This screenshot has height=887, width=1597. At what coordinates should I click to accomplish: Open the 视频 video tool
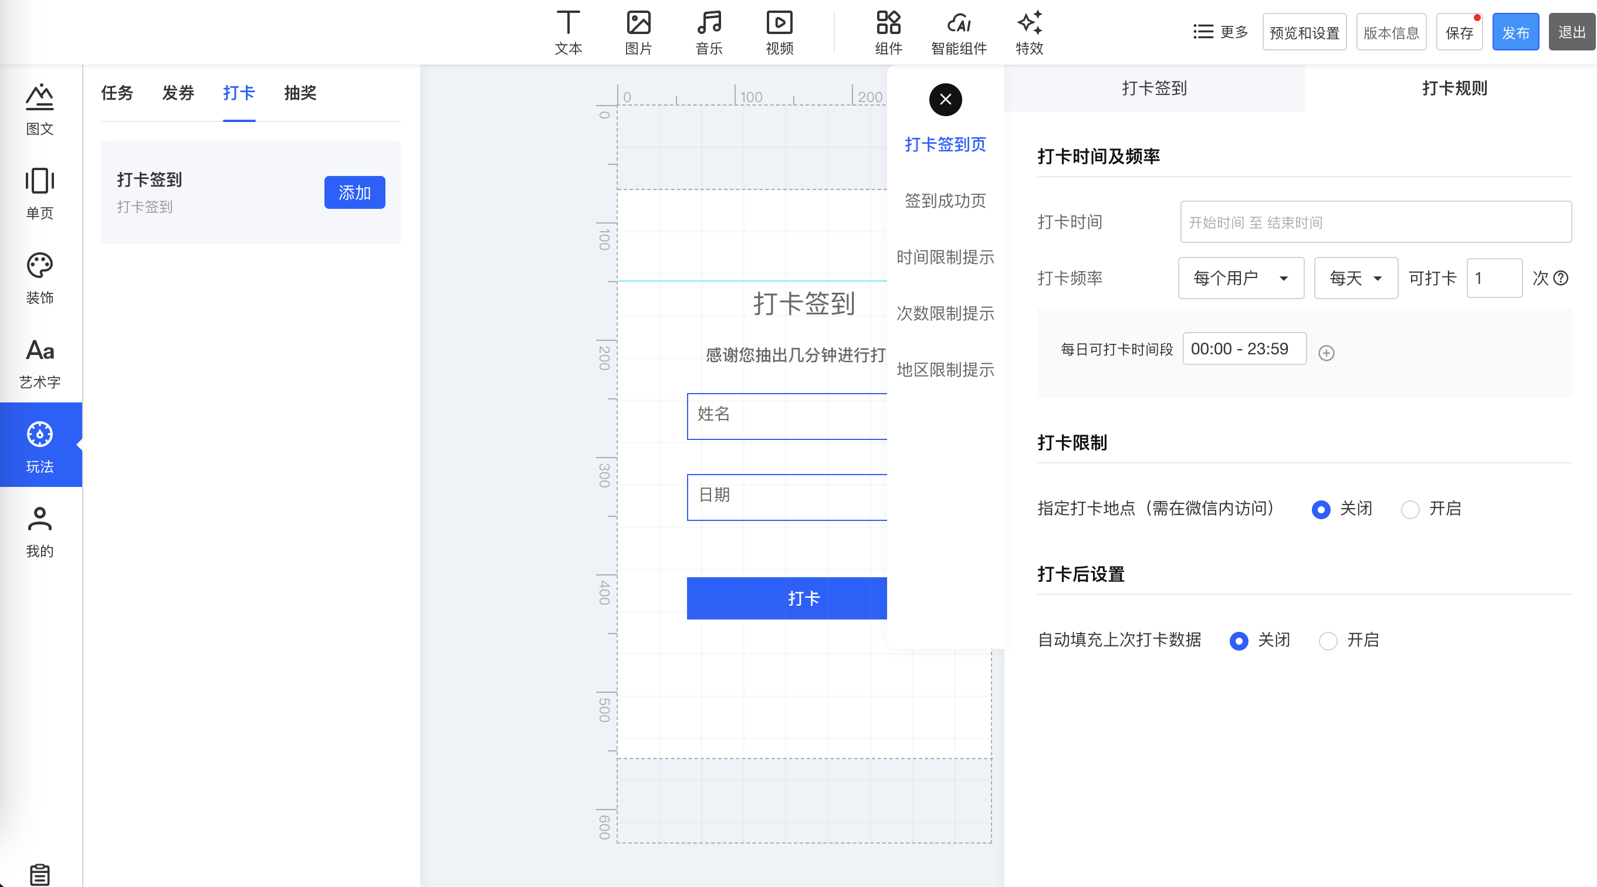pos(779,32)
